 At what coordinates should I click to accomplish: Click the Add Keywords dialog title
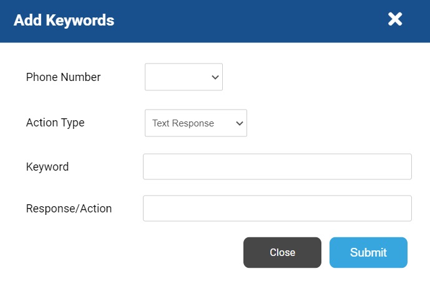[x=64, y=21]
